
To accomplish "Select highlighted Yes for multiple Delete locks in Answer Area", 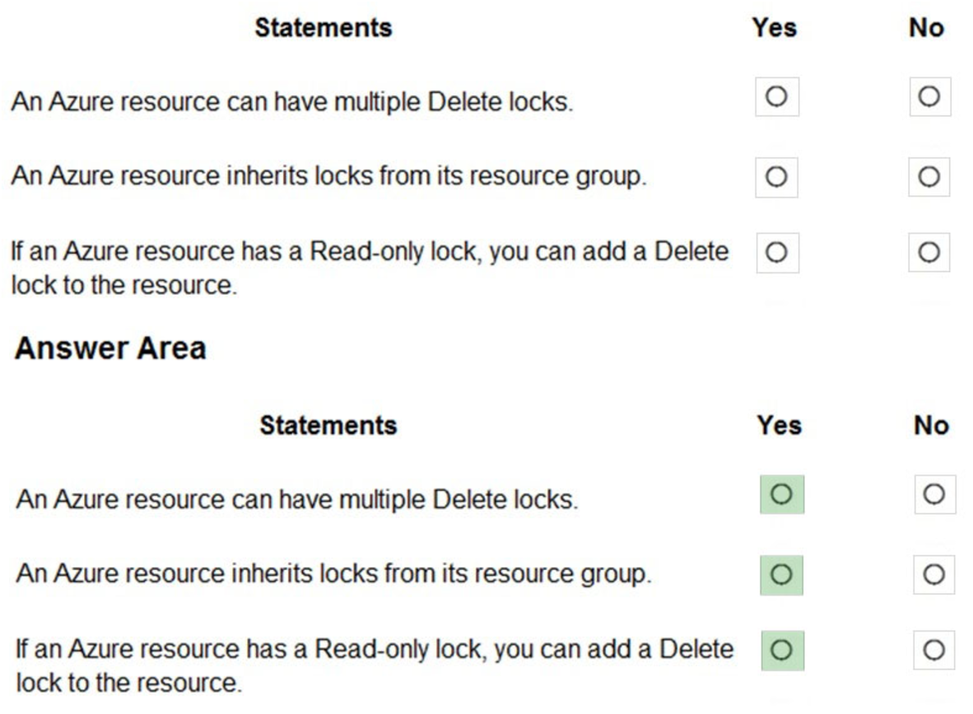I will [x=781, y=494].
